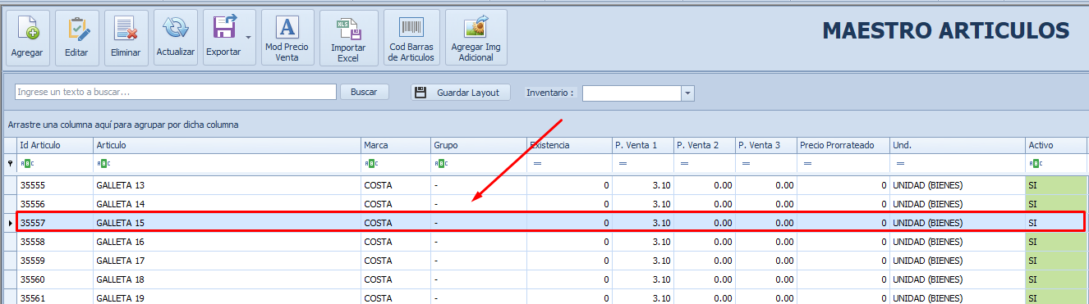The width and height of the screenshot is (1089, 304).
Task: Click the Und. column header
Action: 958,145
